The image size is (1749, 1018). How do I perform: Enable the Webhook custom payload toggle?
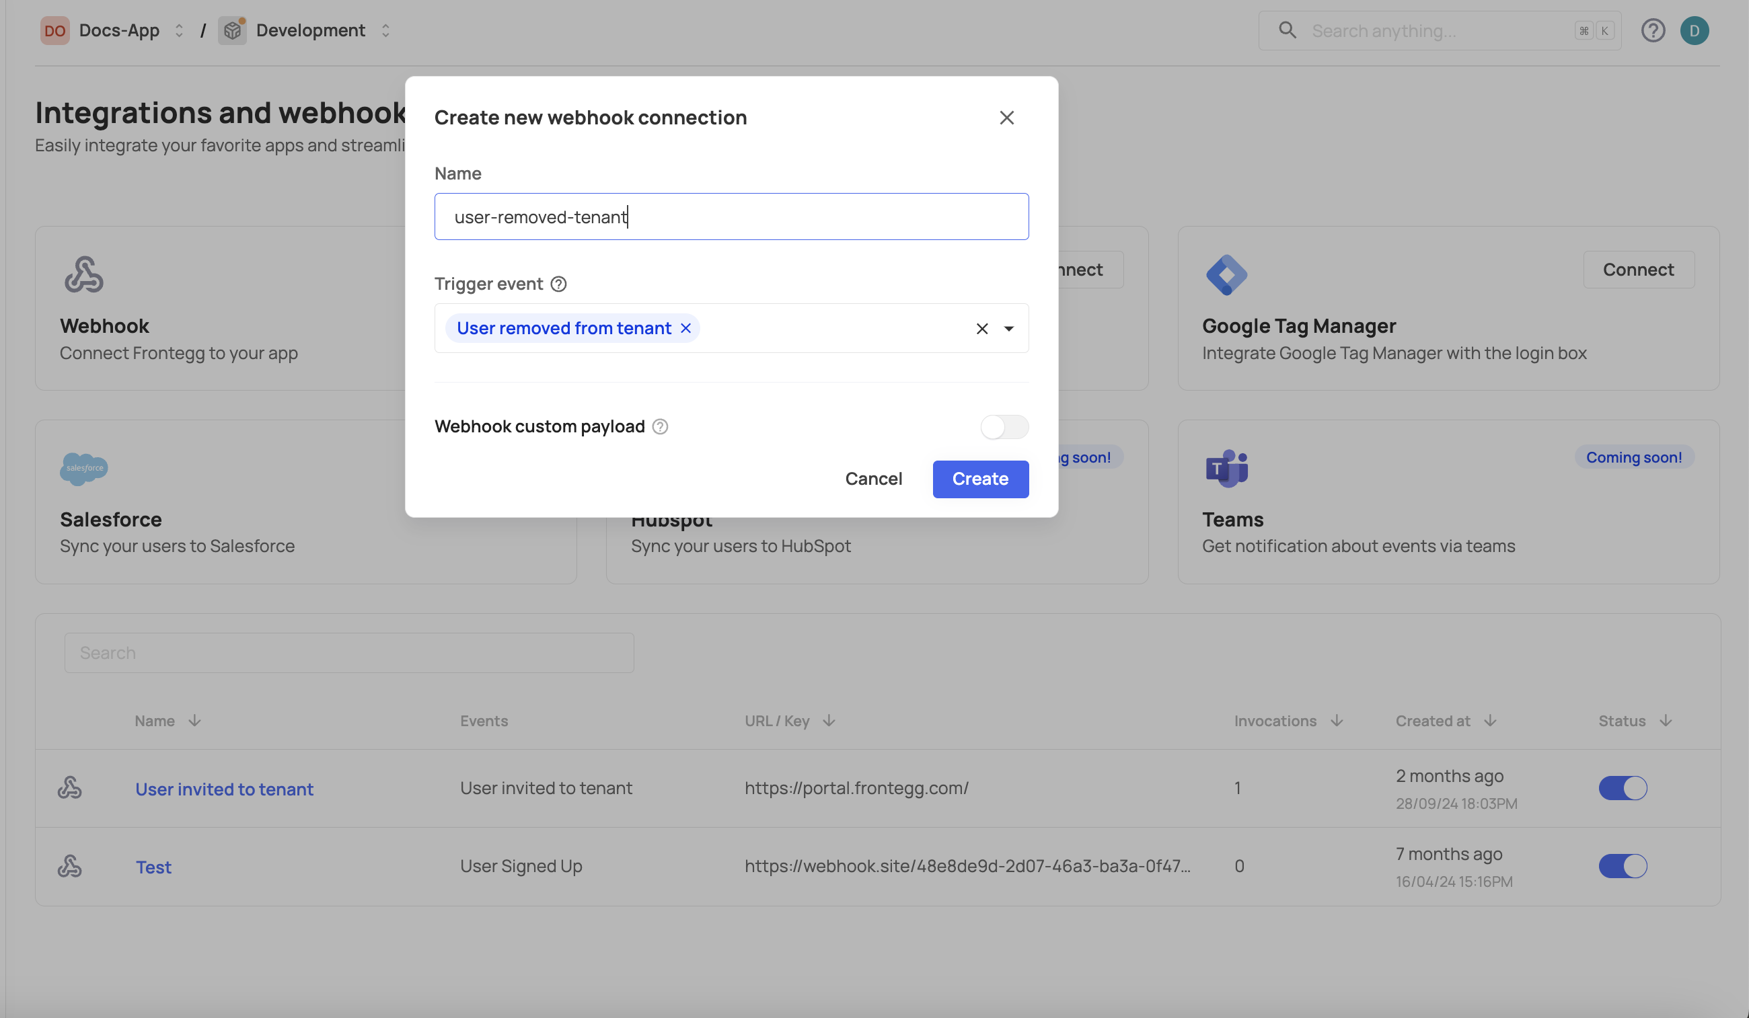click(1004, 427)
